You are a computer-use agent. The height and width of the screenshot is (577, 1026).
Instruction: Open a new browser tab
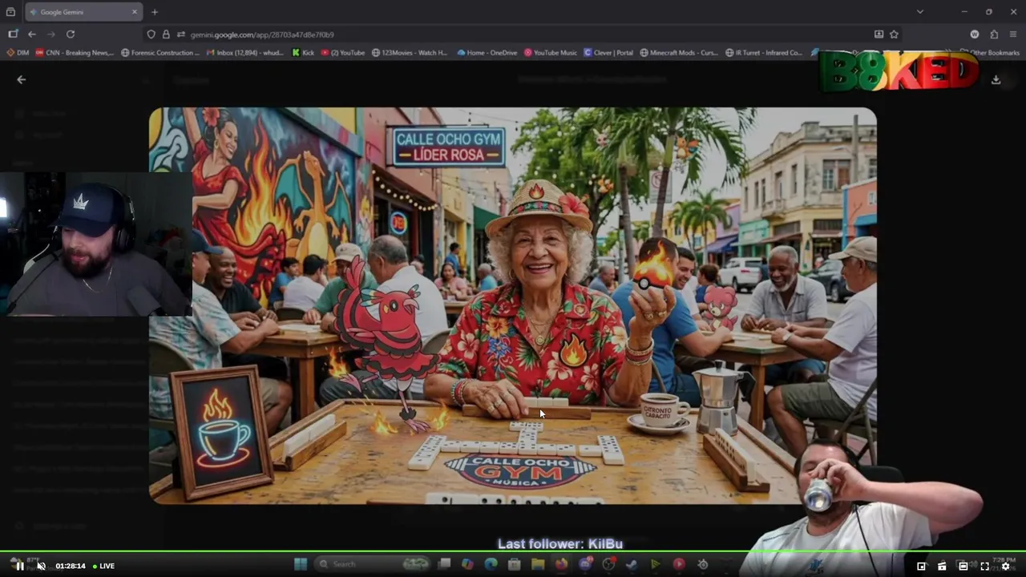[155, 12]
